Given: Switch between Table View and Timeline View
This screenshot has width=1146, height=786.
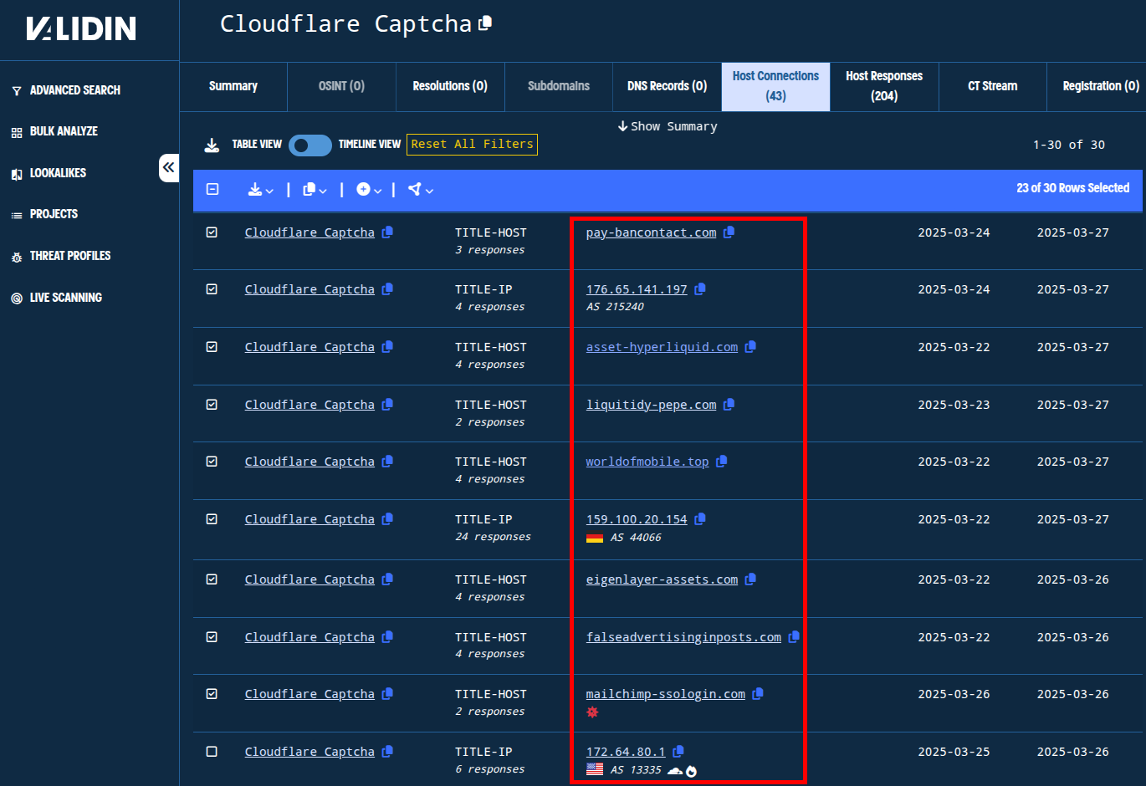Looking at the screenshot, I should [x=310, y=145].
